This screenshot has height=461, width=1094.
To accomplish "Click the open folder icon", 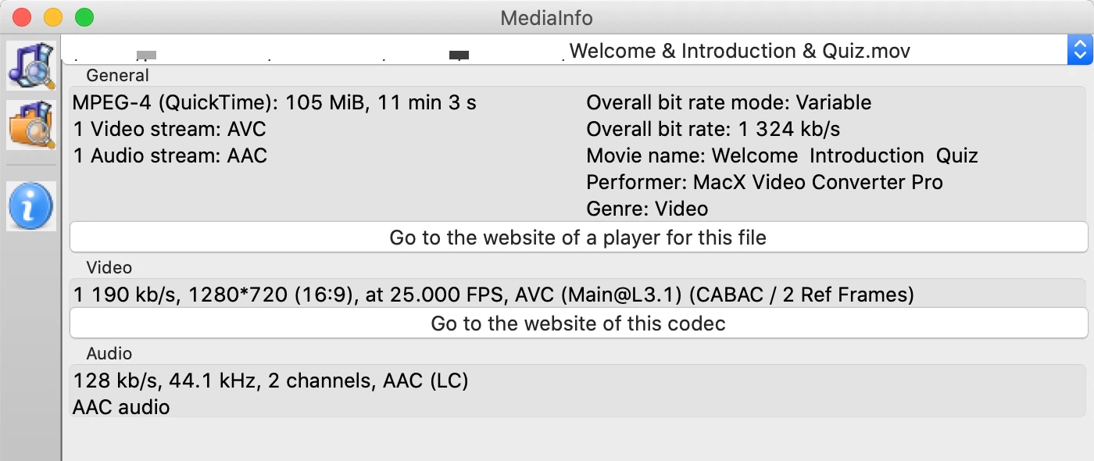I will pyautogui.click(x=31, y=124).
